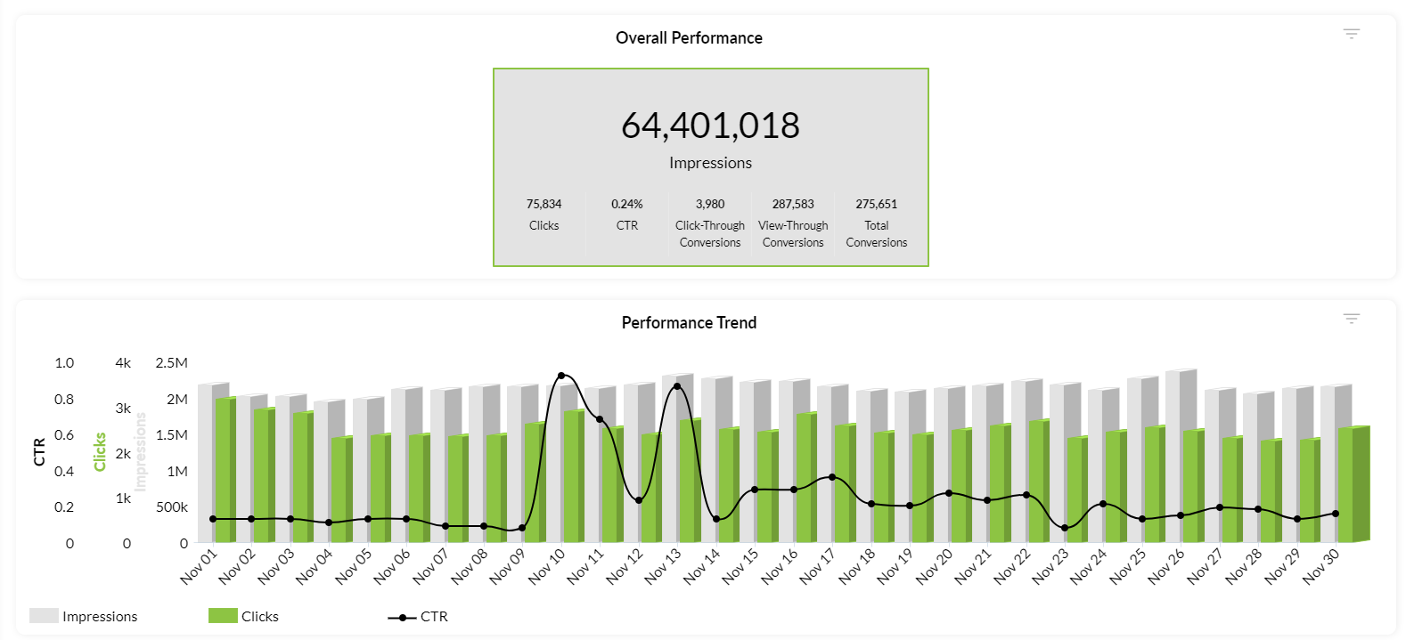Image resolution: width=1406 pixels, height=640 pixels.
Task: Click the 64,401,018 Impressions headline number
Action: coord(710,126)
